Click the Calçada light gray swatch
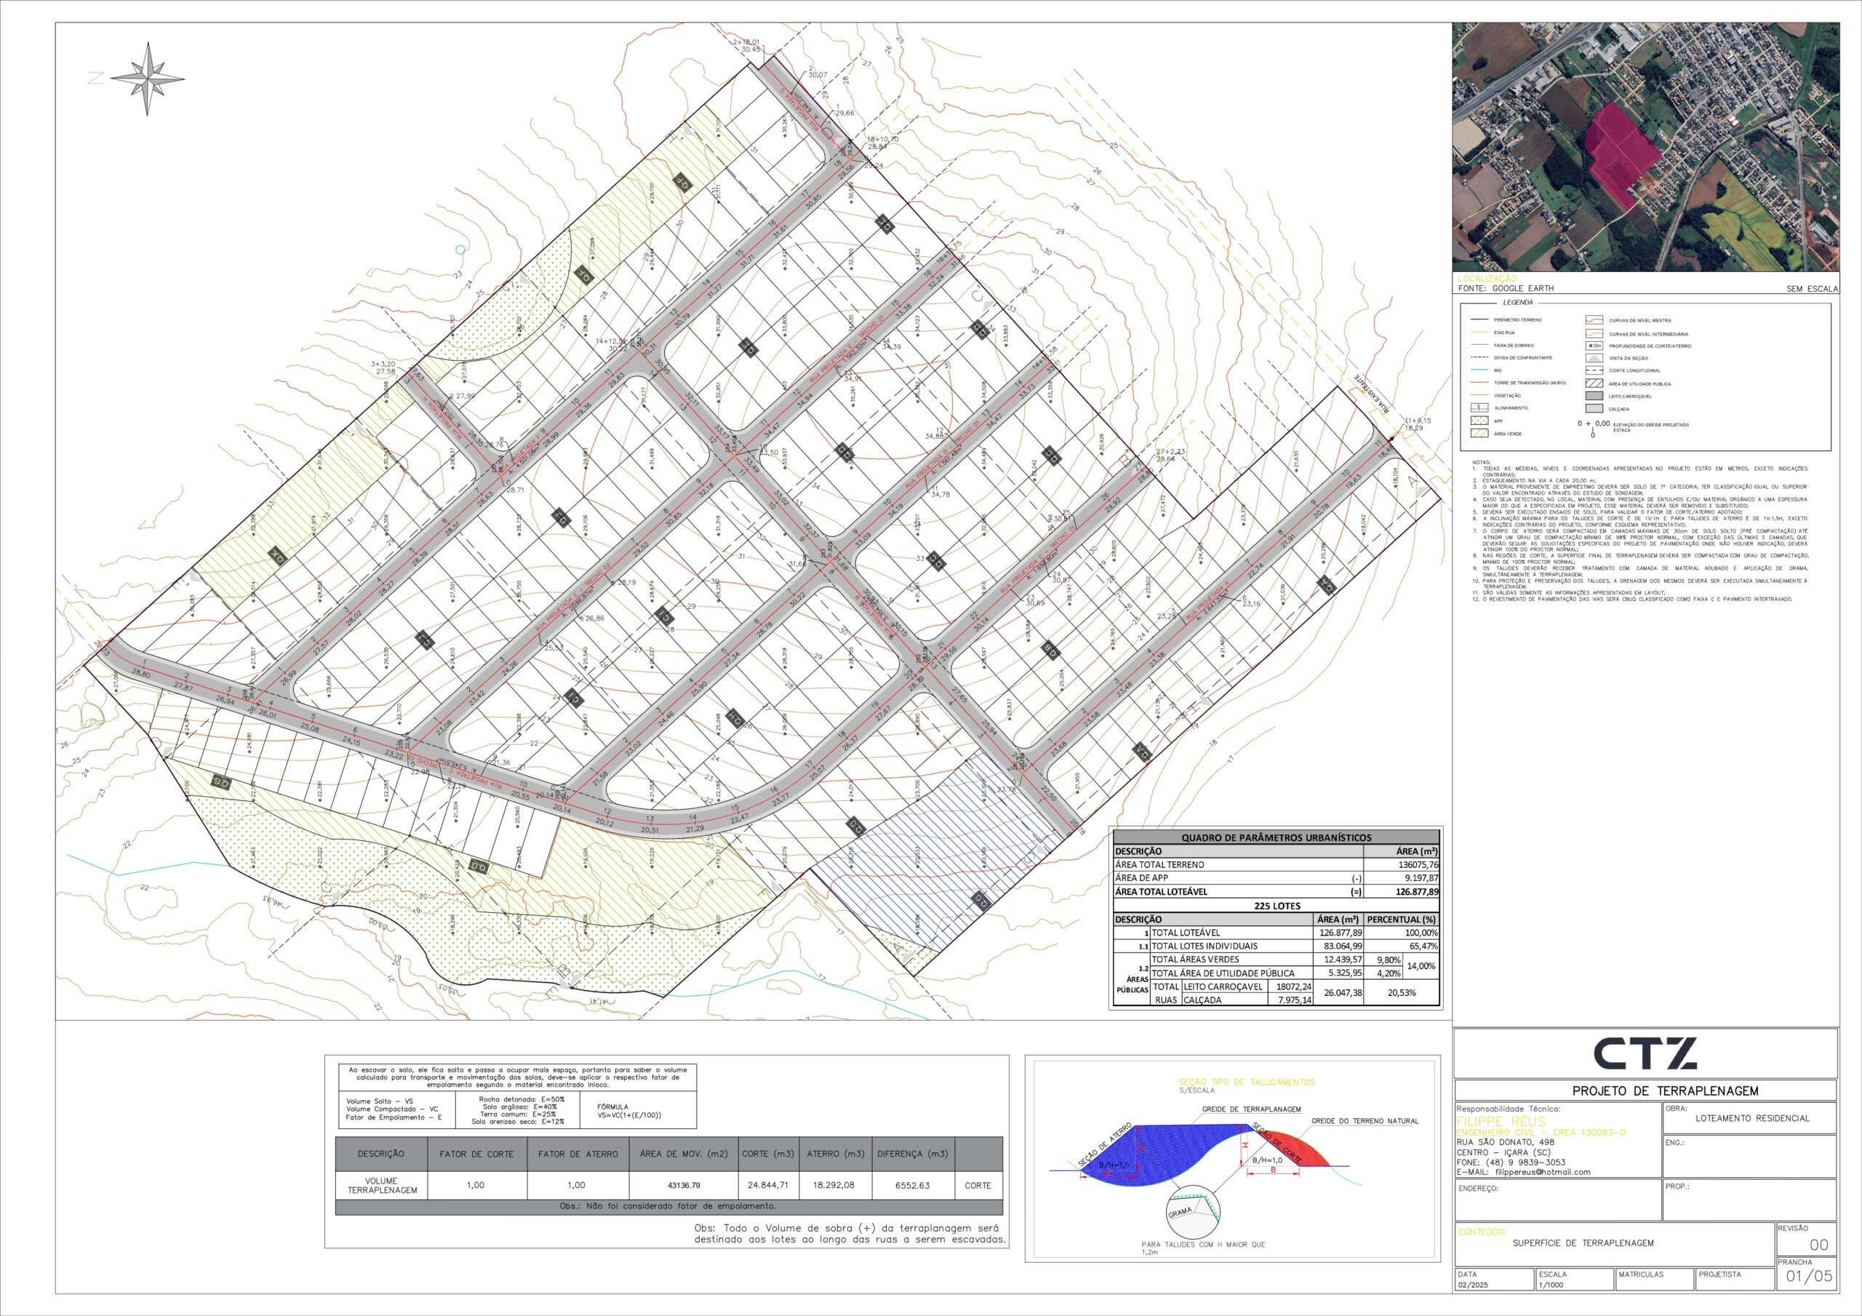This screenshot has width=1862, height=1316. click(1594, 409)
